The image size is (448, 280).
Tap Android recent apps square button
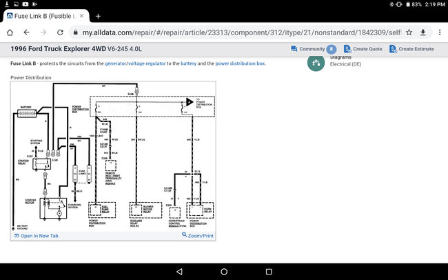click(269, 272)
